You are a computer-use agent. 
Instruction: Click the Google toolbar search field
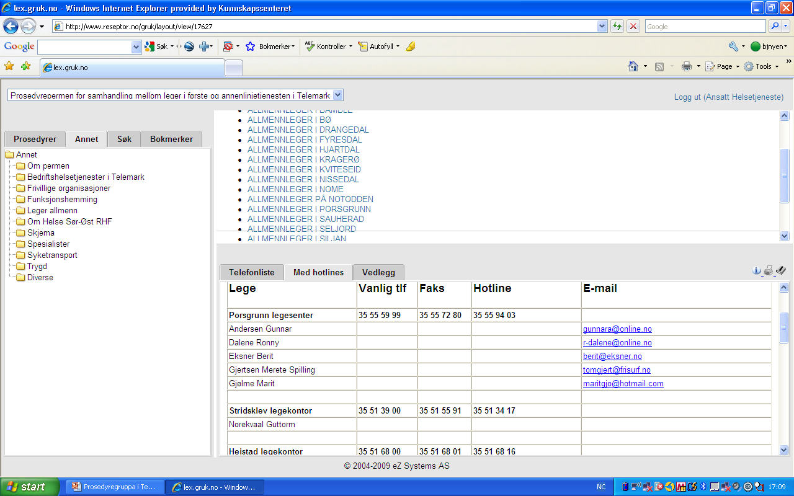(x=85, y=46)
